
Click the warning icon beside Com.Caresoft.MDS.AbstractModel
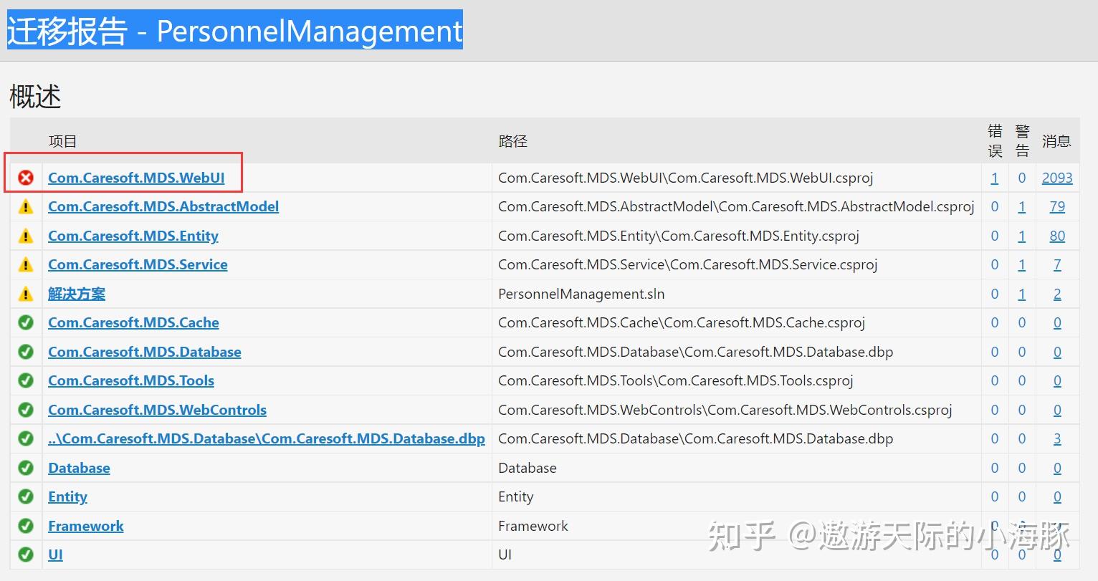pyautogui.click(x=26, y=207)
